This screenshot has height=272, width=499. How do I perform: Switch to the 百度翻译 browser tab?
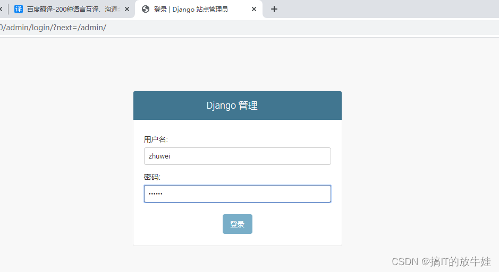click(72, 9)
